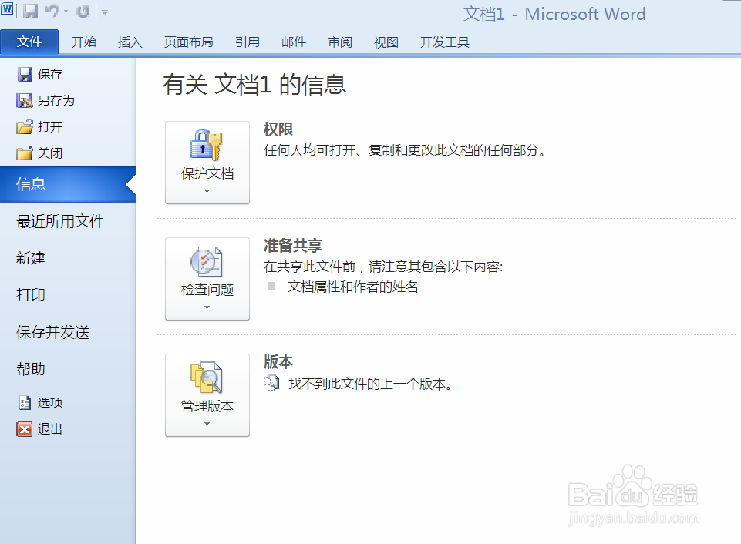Open Customize Quick Access Toolbar dropdown

click(105, 13)
